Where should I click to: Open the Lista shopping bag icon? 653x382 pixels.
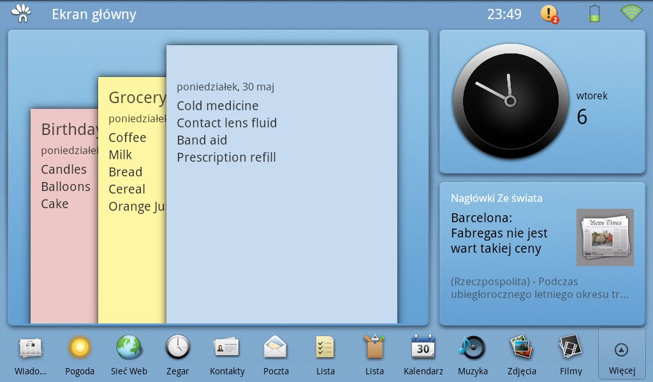374,347
